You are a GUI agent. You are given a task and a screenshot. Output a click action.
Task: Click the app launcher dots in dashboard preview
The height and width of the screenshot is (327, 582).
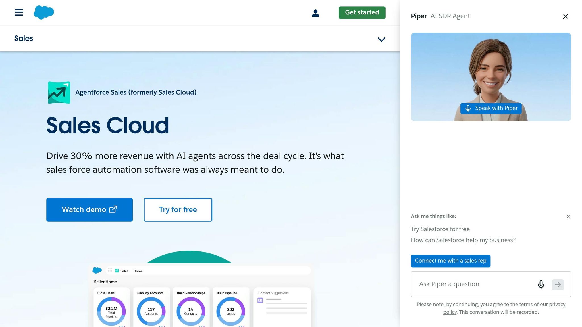pos(110,271)
